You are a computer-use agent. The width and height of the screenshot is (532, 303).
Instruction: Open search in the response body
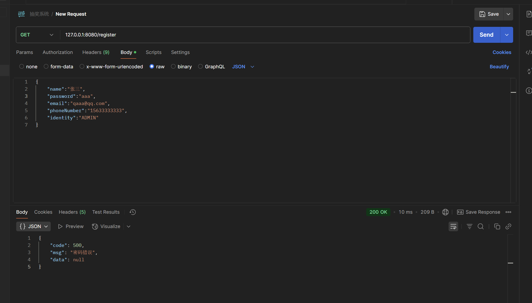480,226
